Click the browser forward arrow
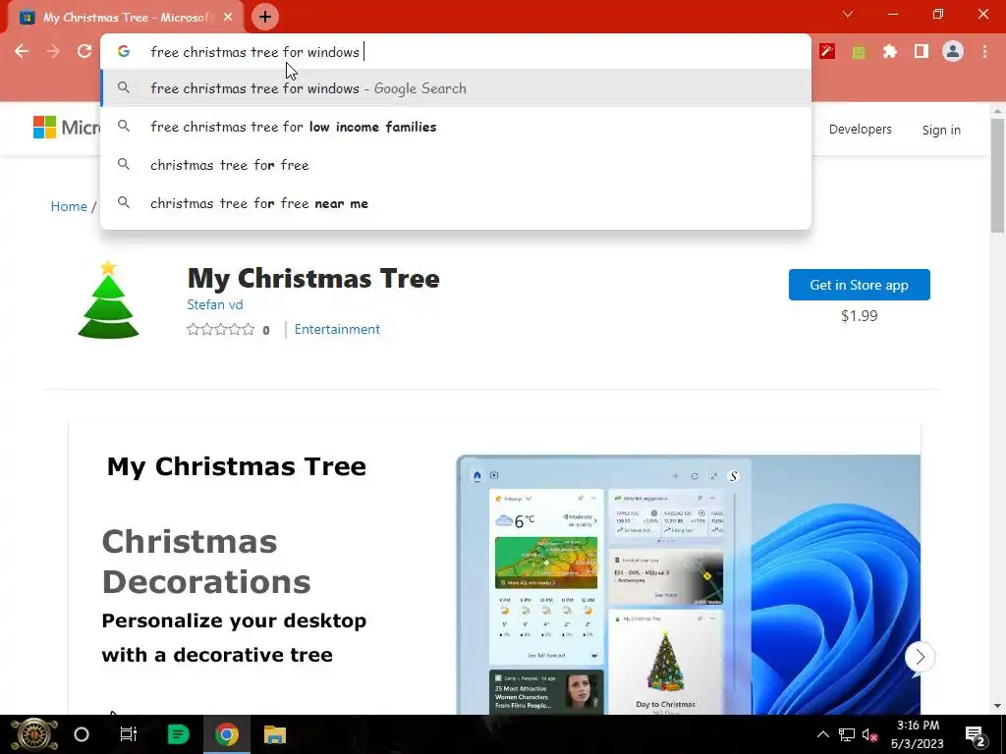 point(53,51)
